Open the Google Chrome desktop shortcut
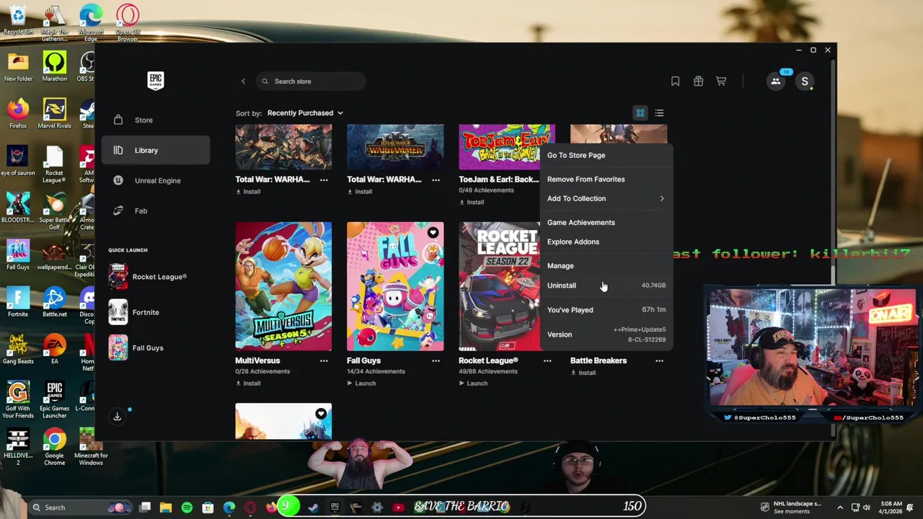The width and height of the screenshot is (923, 519). click(54, 447)
